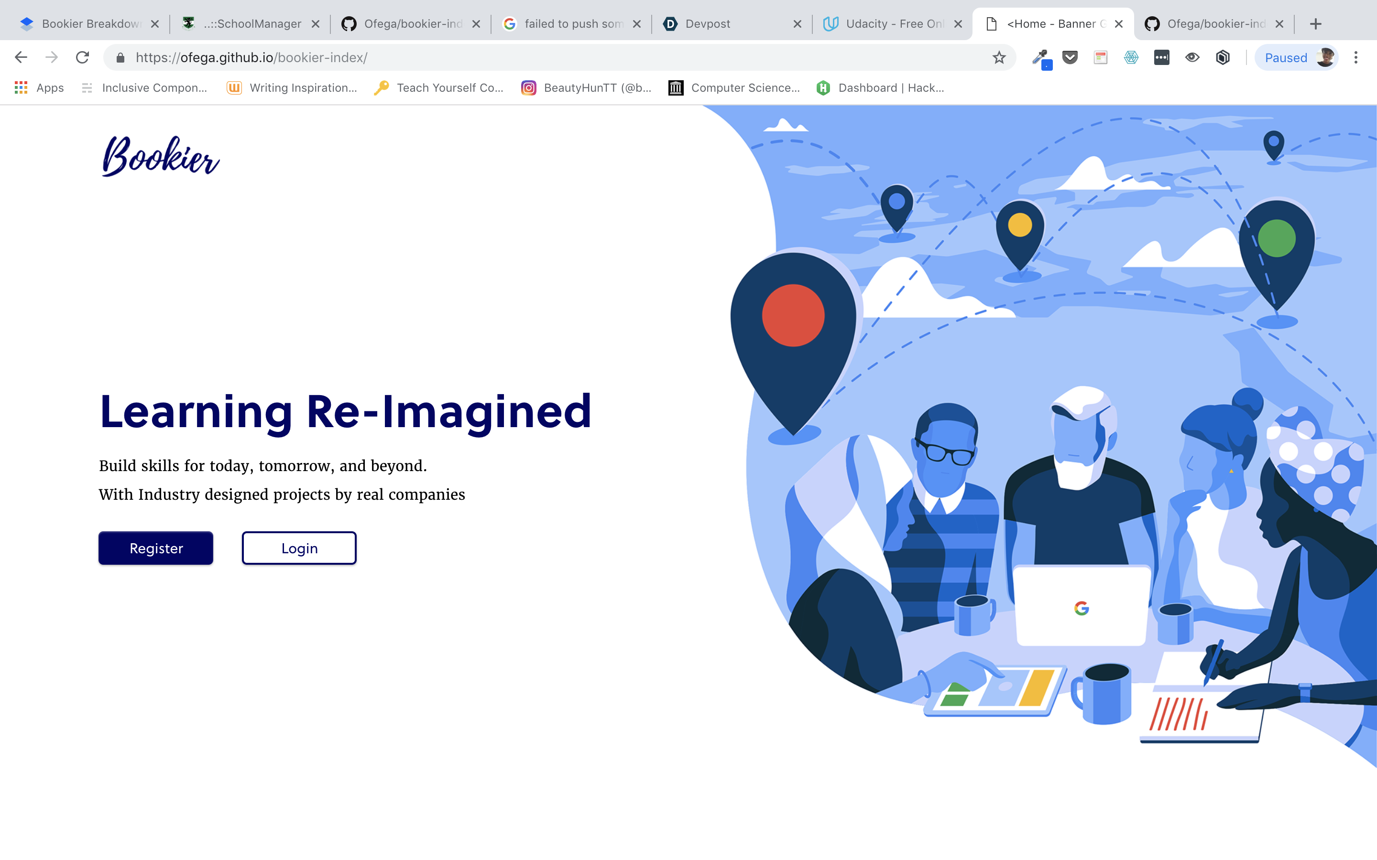The height and width of the screenshot is (860, 1377).
Task: Open a new tab with plus button
Action: [x=1315, y=24]
